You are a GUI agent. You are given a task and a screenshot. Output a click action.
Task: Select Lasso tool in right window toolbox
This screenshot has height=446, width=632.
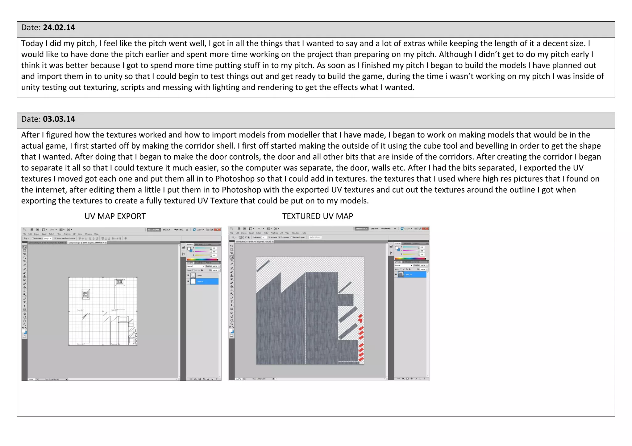tap(232, 253)
